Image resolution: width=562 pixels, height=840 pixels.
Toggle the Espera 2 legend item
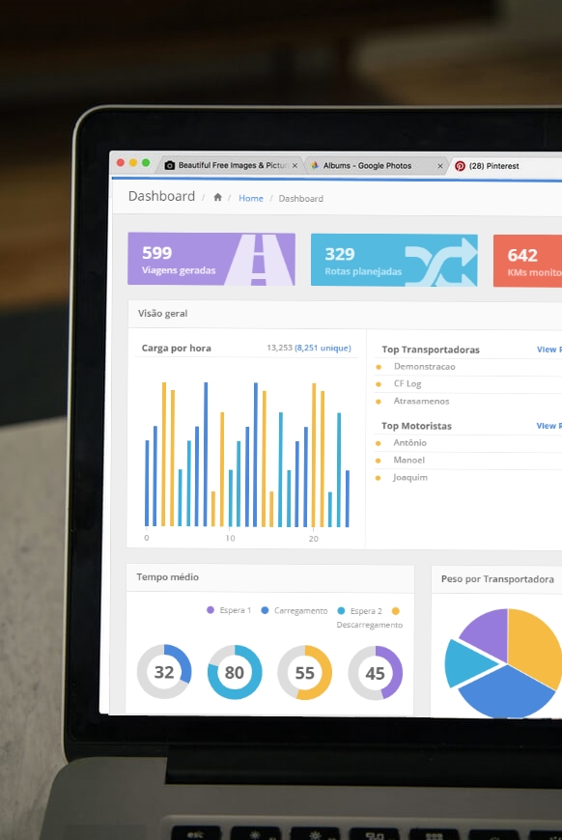coord(359,611)
